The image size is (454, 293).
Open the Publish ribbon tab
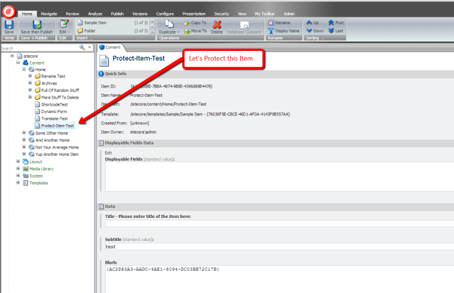pyautogui.click(x=117, y=12)
